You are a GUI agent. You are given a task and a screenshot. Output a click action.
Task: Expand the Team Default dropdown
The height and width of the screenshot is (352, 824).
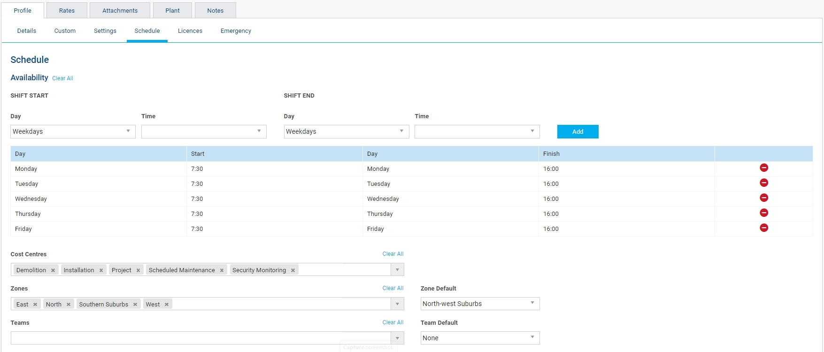pyautogui.click(x=479, y=338)
